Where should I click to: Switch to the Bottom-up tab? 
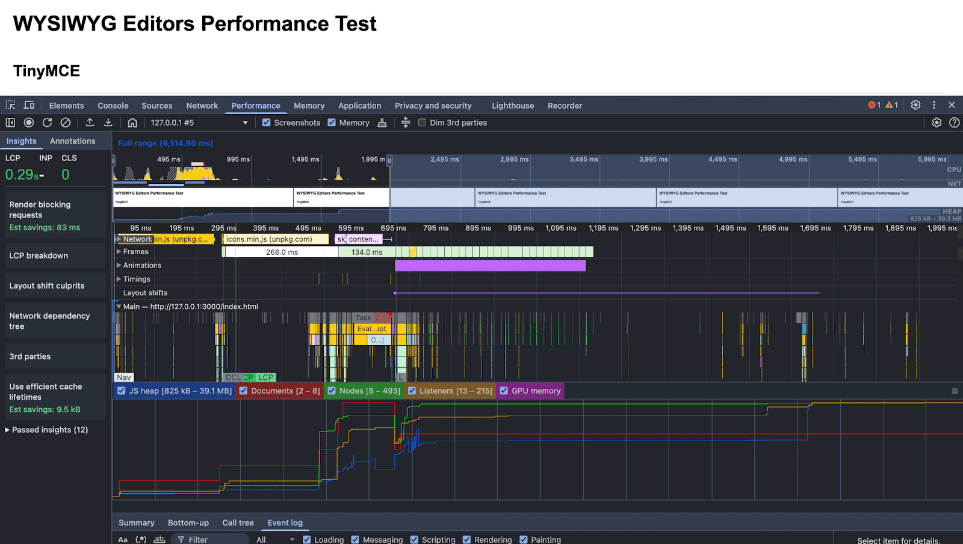(188, 522)
